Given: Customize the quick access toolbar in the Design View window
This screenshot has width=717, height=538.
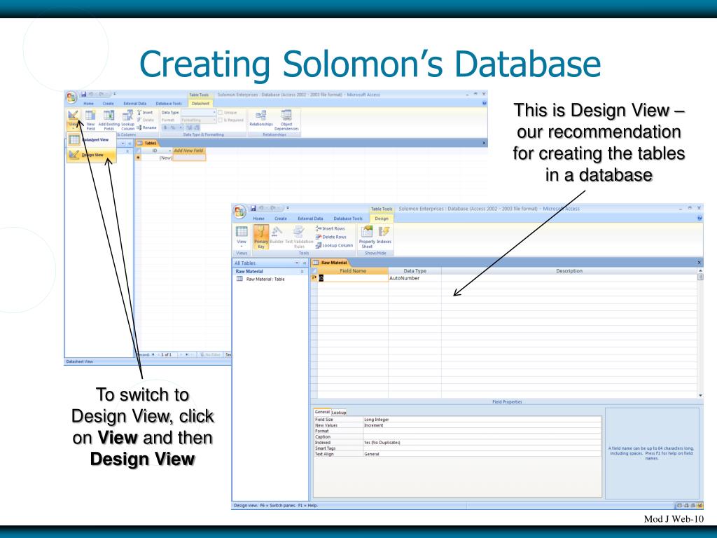Looking at the screenshot, I should click(x=287, y=209).
